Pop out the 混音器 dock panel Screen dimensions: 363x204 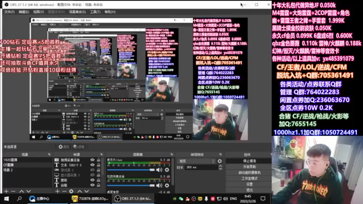tap(172, 154)
